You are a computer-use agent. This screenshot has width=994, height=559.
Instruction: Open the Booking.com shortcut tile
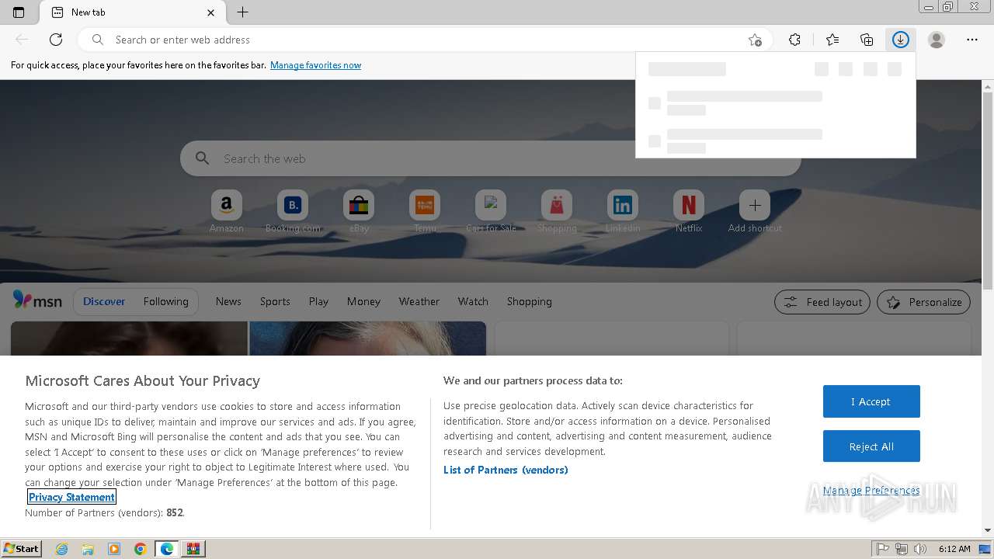293,212
